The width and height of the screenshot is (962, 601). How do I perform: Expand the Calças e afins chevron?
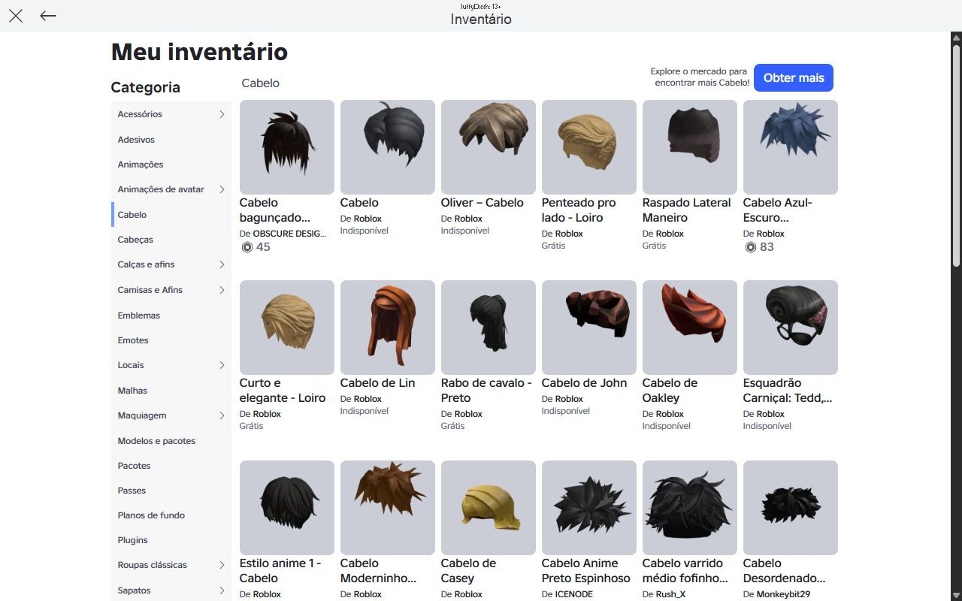point(222,264)
